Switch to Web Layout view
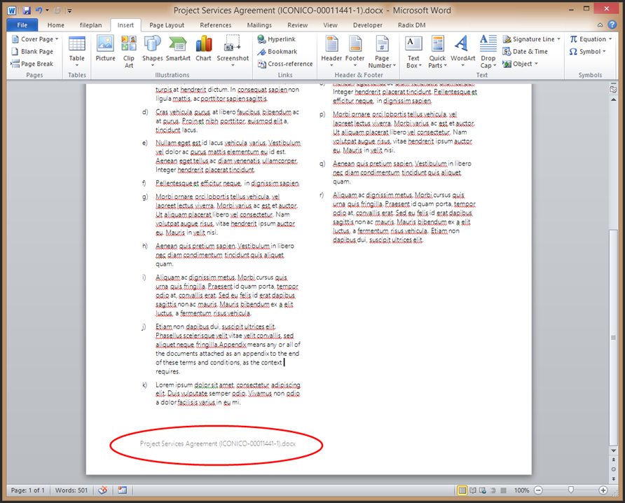 point(483,490)
